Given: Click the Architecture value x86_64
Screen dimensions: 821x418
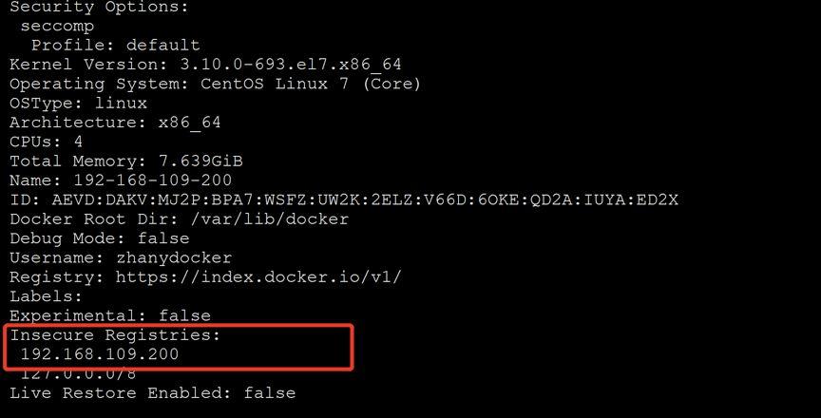Looking at the screenshot, I should pos(189,123).
